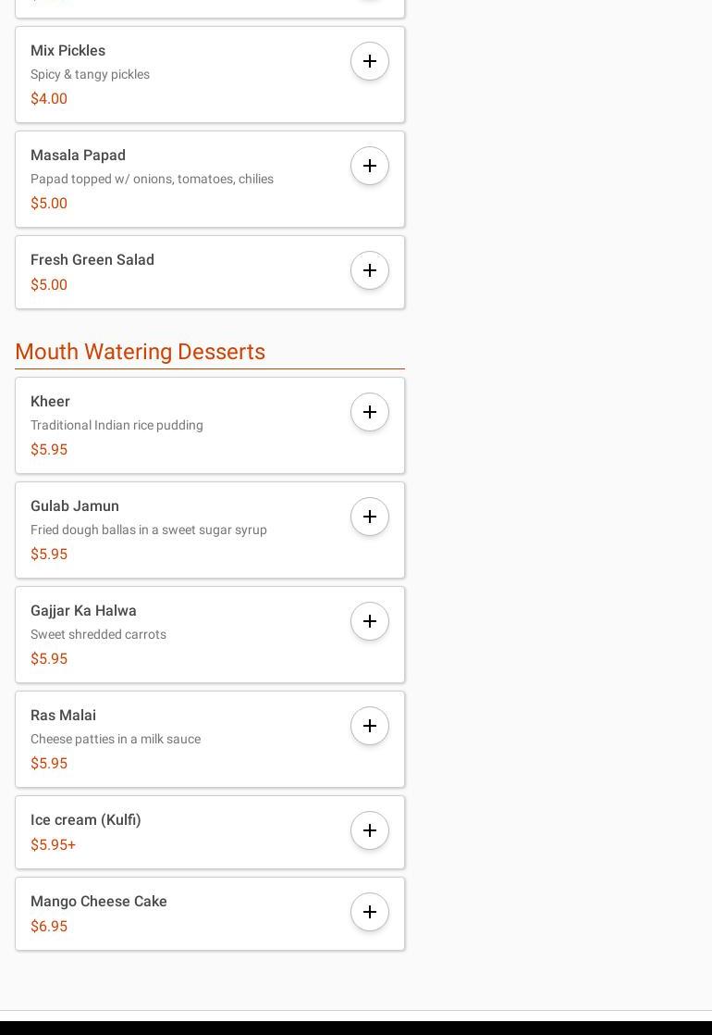
Task: Click the Masala Papad toppings description
Action: pos(152,180)
